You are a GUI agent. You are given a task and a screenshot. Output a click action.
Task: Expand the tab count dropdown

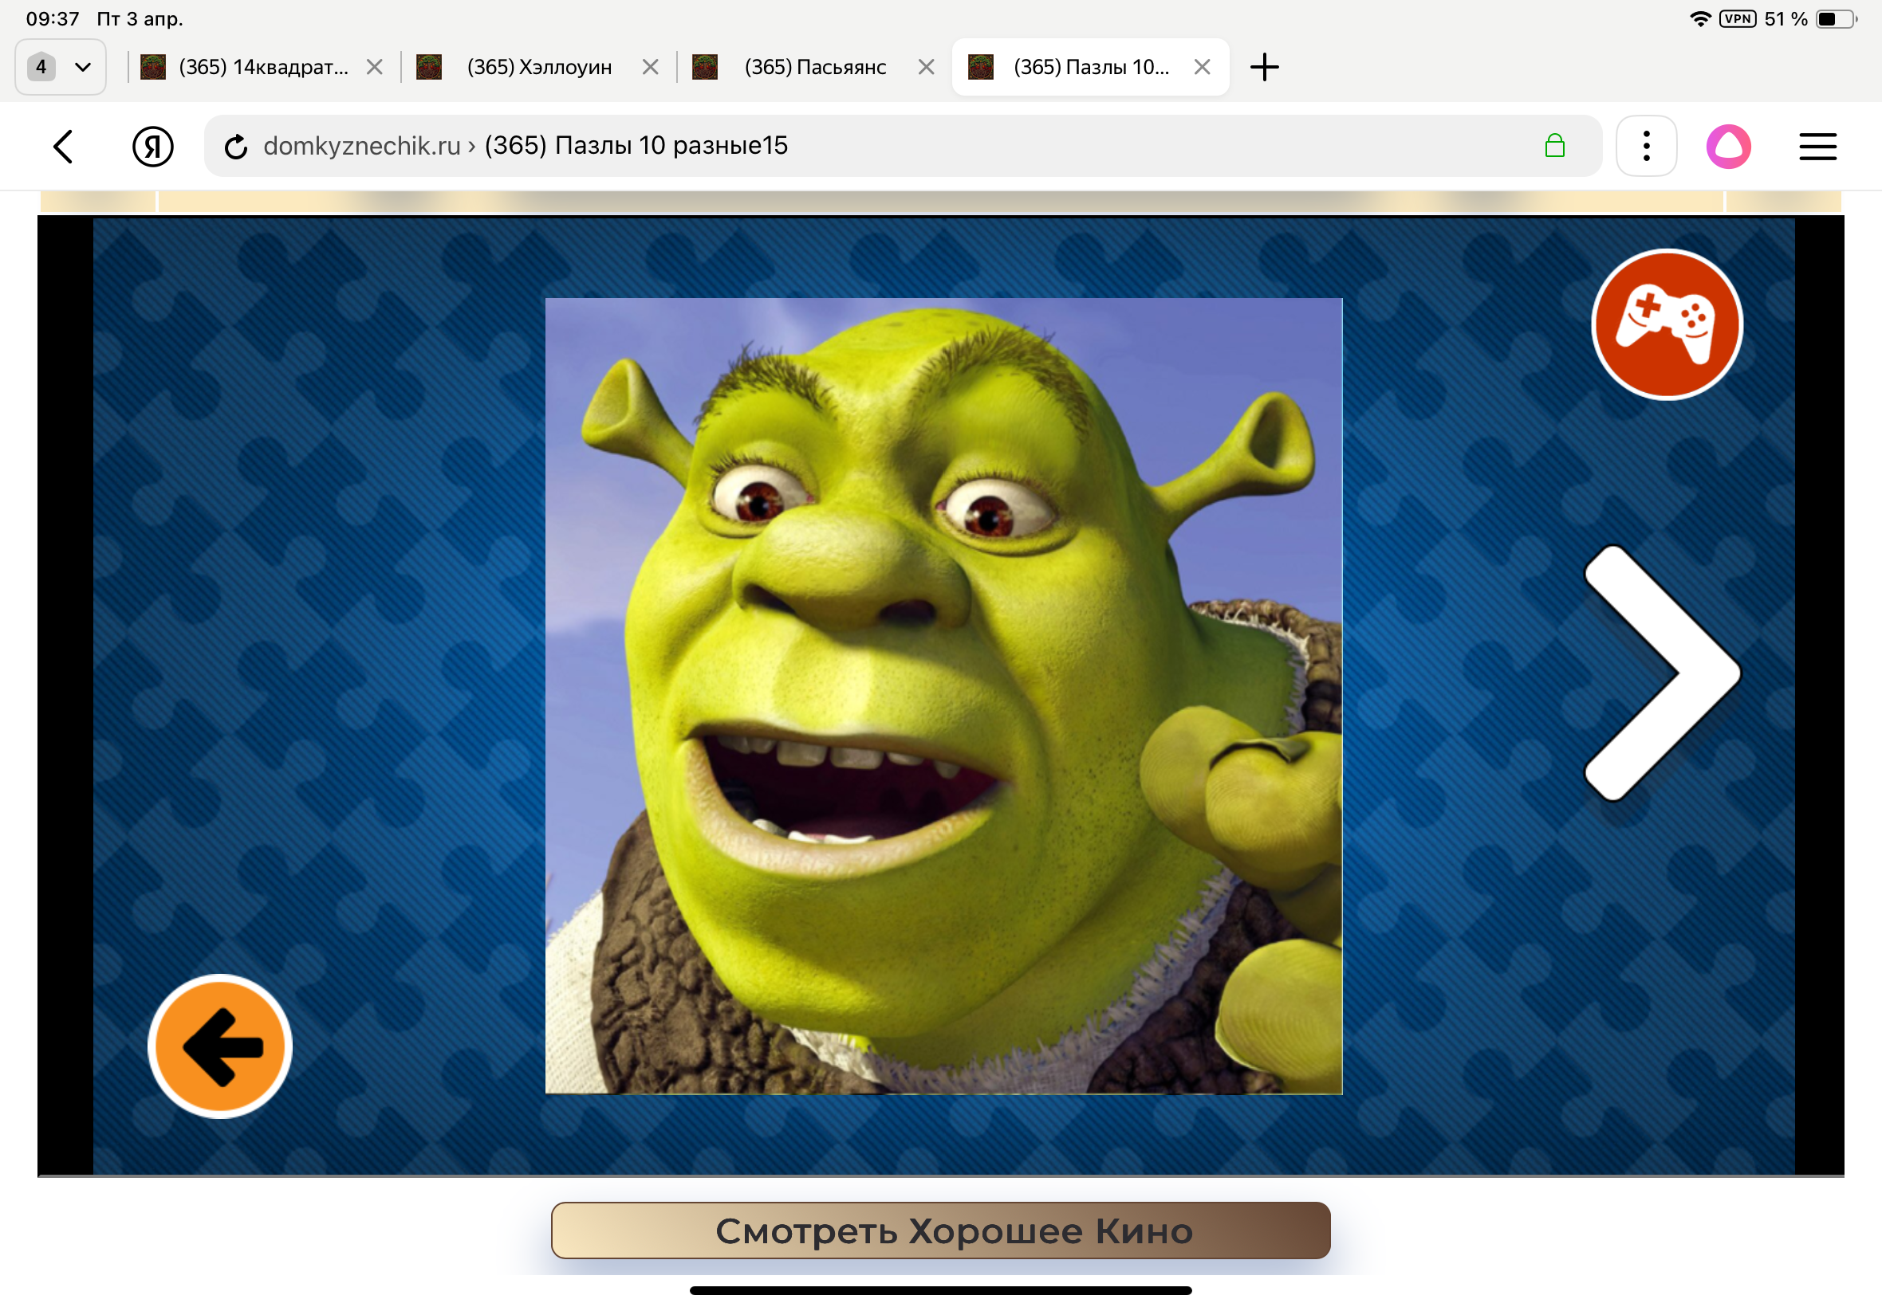pos(61,67)
